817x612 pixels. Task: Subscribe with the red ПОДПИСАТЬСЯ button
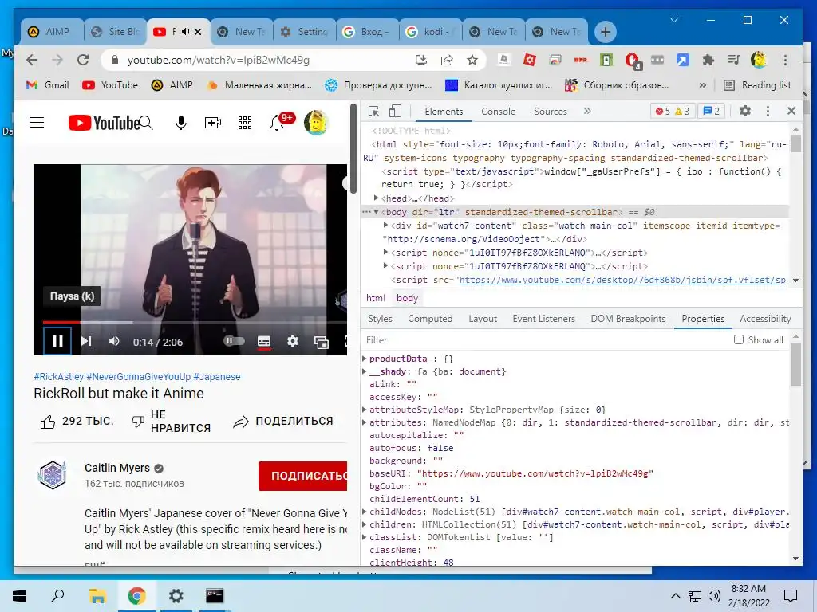click(x=302, y=476)
